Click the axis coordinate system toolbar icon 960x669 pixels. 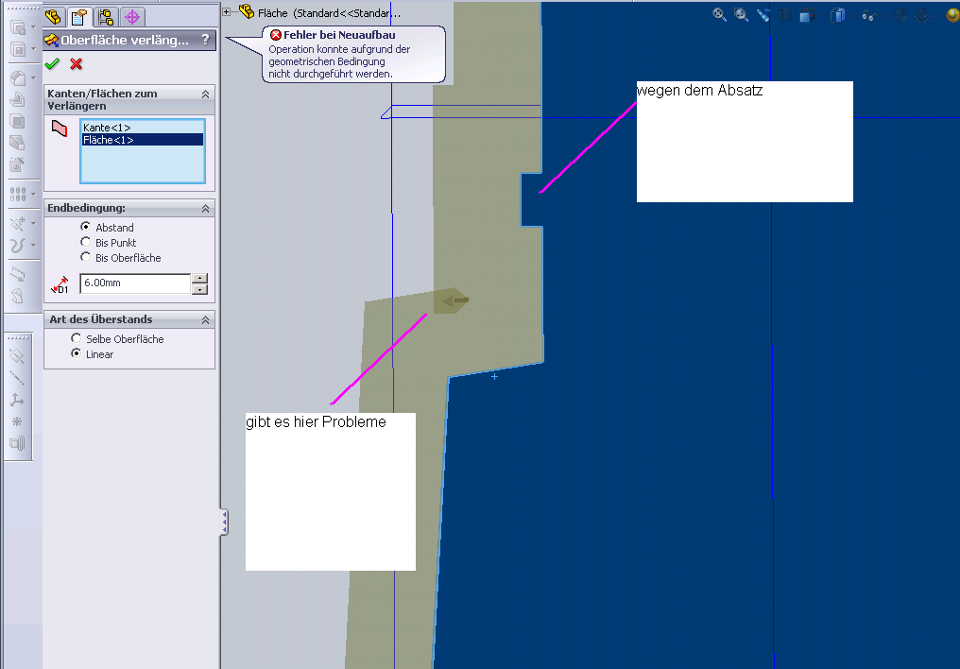pyautogui.click(x=17, y=401)
